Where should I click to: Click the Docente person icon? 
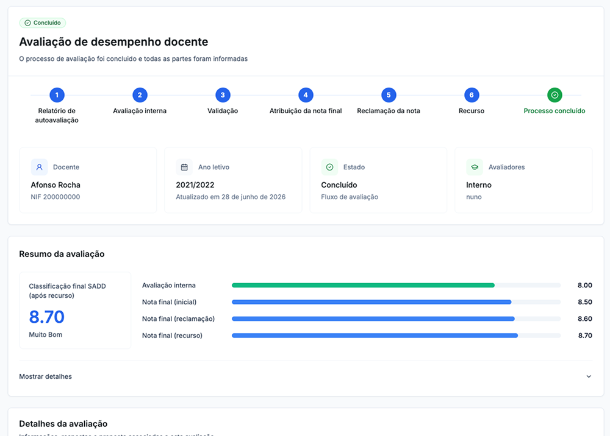coord(39,167)
